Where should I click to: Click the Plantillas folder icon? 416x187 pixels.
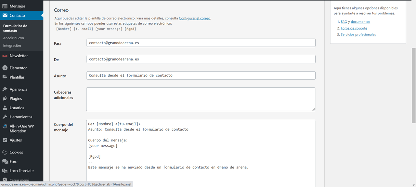pos(5,77)
